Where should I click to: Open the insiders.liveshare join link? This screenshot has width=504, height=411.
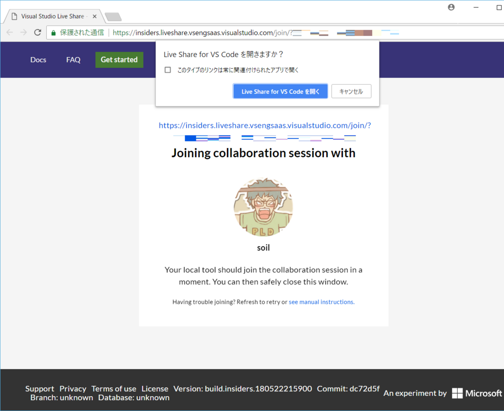264,125
